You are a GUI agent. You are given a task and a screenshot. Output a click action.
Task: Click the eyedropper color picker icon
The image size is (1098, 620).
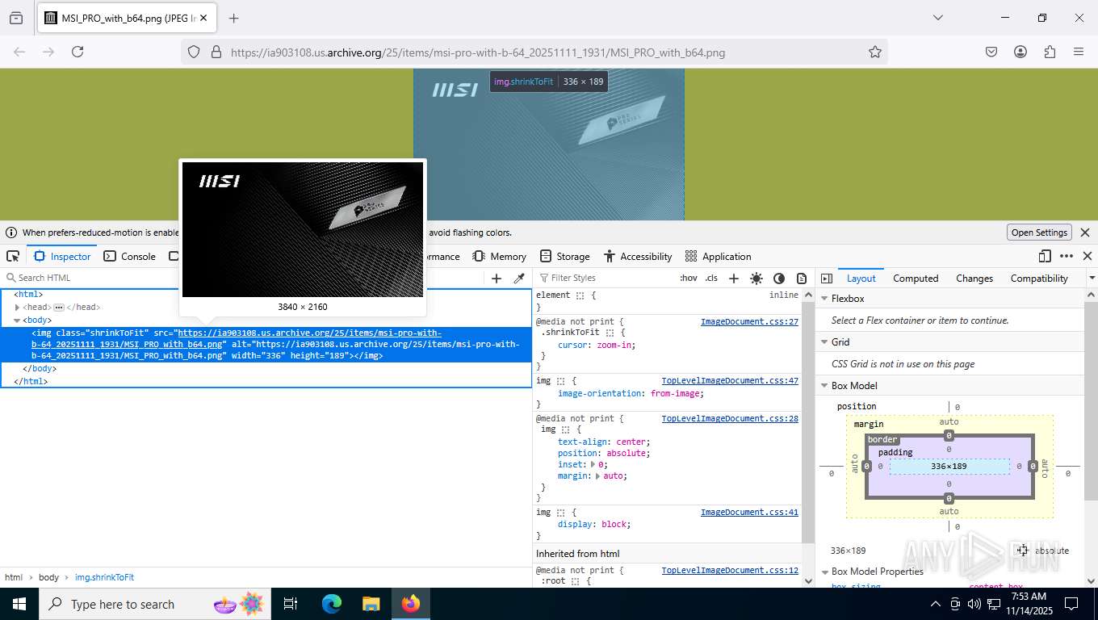(519, 278)
